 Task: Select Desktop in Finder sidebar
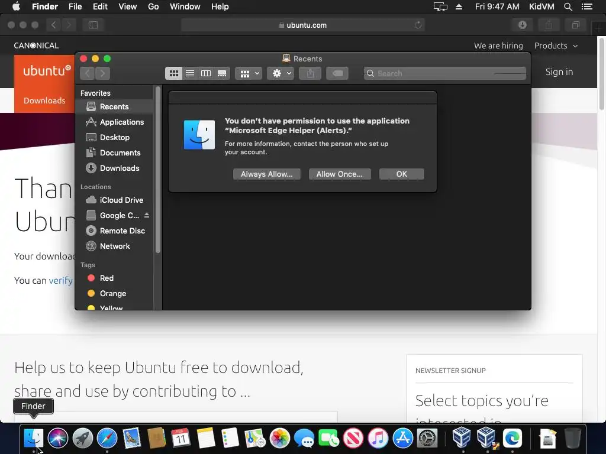pos(115,137)
